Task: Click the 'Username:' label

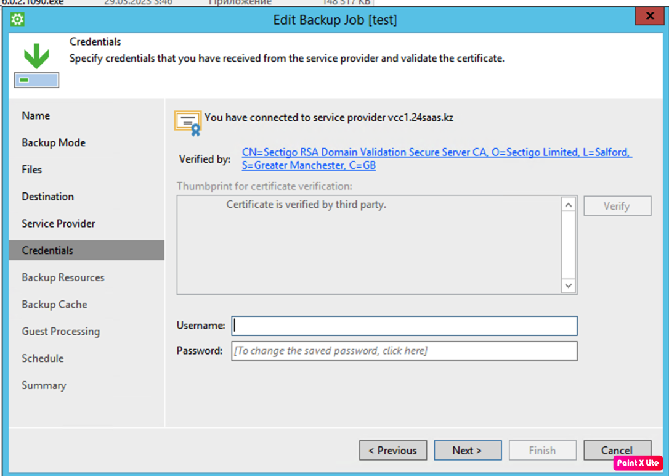Action: 201,326
